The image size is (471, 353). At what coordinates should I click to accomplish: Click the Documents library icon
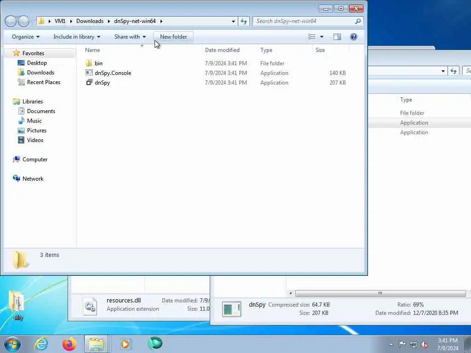click(21, 111)
